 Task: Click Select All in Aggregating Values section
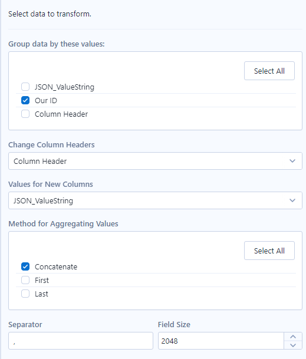tap(269, 251)
